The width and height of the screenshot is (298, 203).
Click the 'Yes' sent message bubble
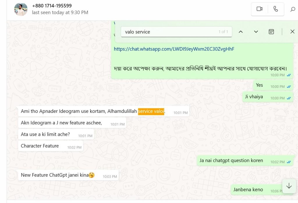point(259,85)
